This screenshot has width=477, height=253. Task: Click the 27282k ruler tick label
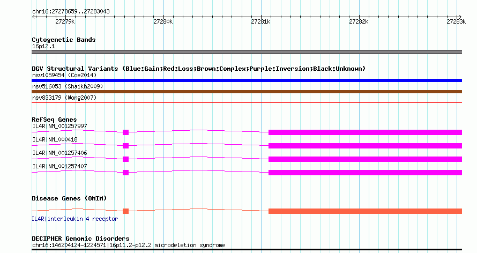(359, 21)
